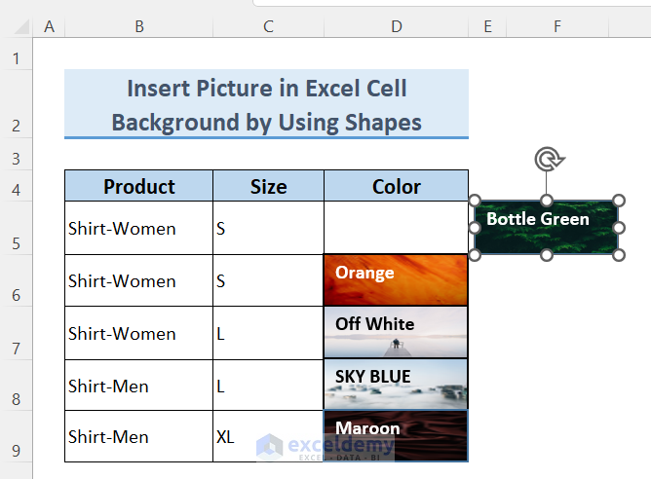Click the Product header cell
Viewport: 651px width, 479px height.
(x=139, y=186)
